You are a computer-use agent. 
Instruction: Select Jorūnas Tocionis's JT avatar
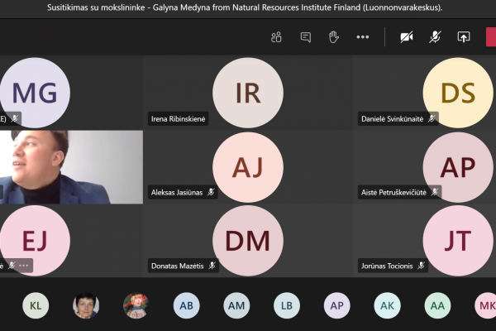click(x=458, y=241)
